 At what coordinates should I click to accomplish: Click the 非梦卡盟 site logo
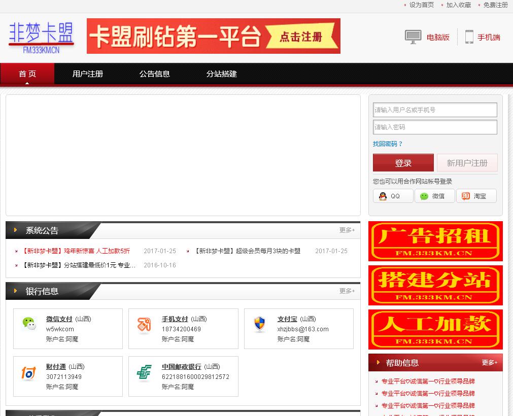[41, 37]
